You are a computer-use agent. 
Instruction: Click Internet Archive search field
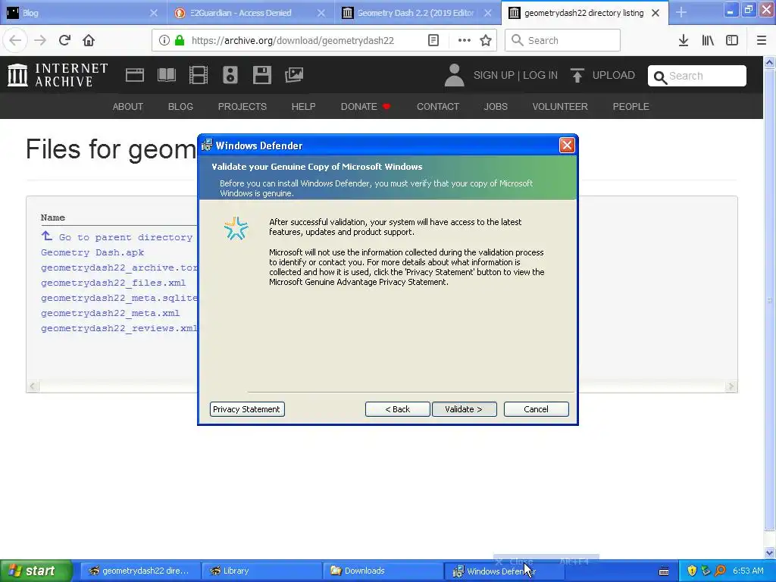[697, 76]
